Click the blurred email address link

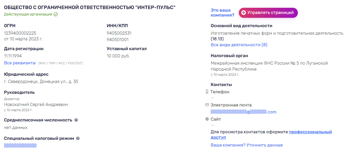(243, 112)
